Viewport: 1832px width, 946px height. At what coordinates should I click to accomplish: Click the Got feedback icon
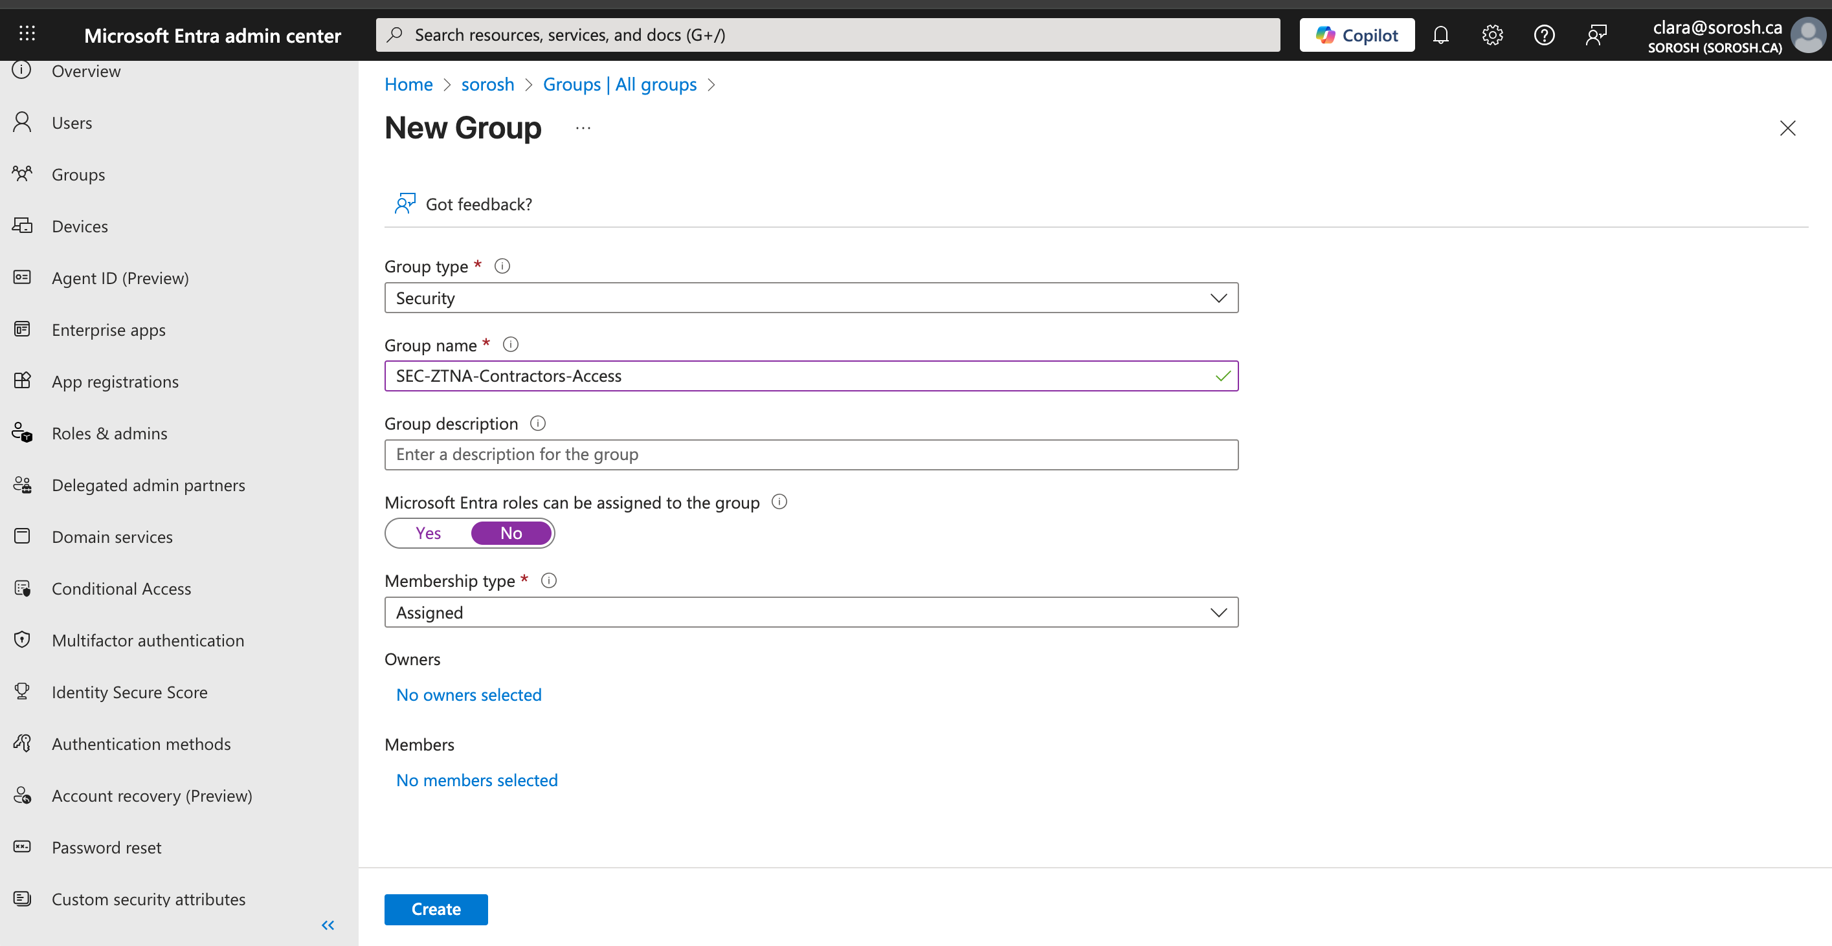(405, 204)
